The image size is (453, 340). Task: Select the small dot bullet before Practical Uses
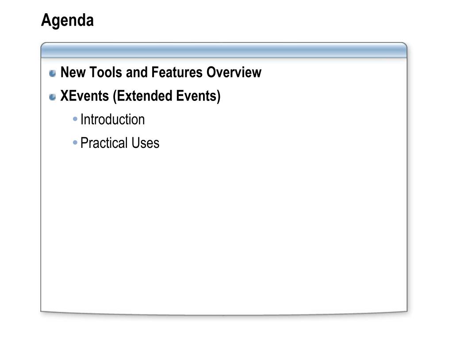pos(75,142)
